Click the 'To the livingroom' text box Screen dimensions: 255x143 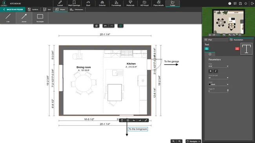pyautogui.click(x=138, y=129)
